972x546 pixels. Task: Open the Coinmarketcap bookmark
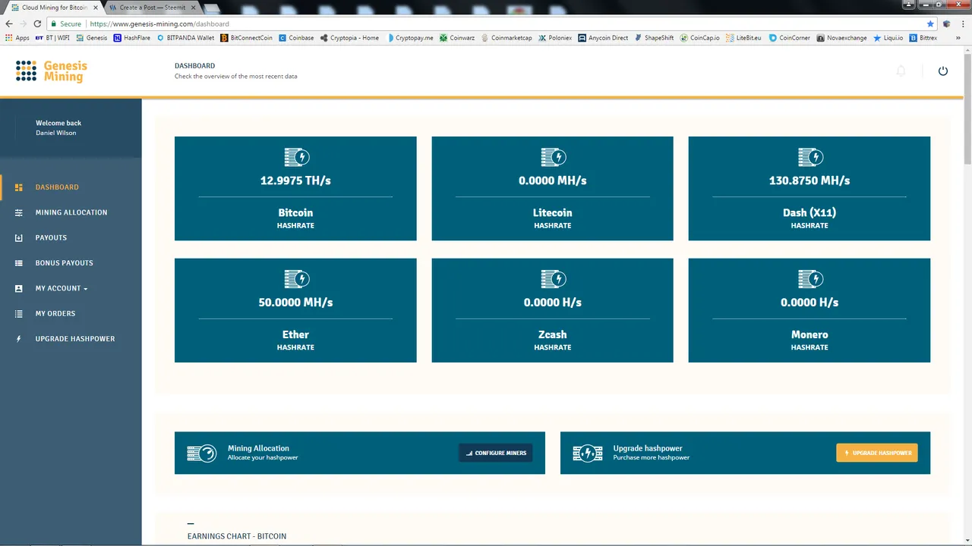507,38
